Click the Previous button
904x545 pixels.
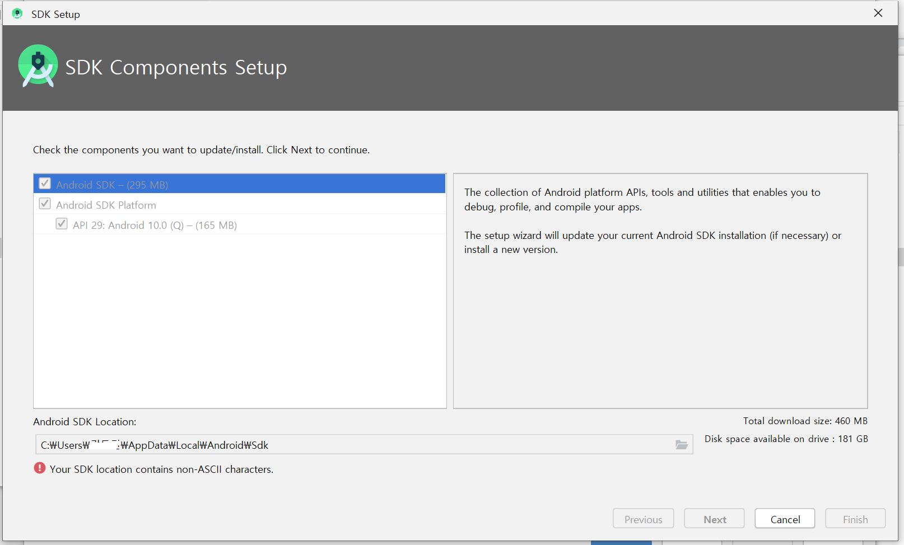click(643, 519)
